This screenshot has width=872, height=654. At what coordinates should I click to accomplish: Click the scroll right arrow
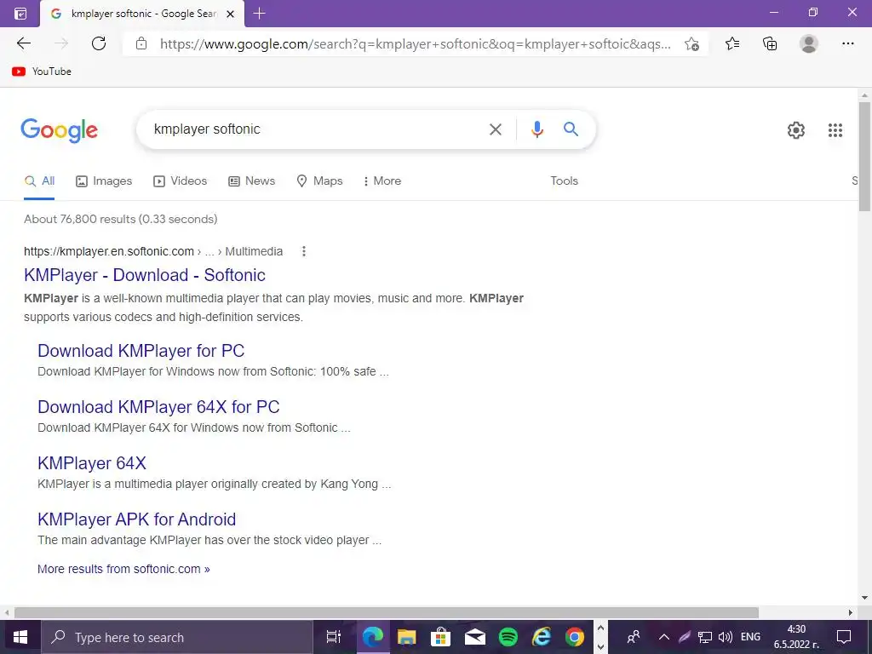pyautogui.click(x=851, y=612)
